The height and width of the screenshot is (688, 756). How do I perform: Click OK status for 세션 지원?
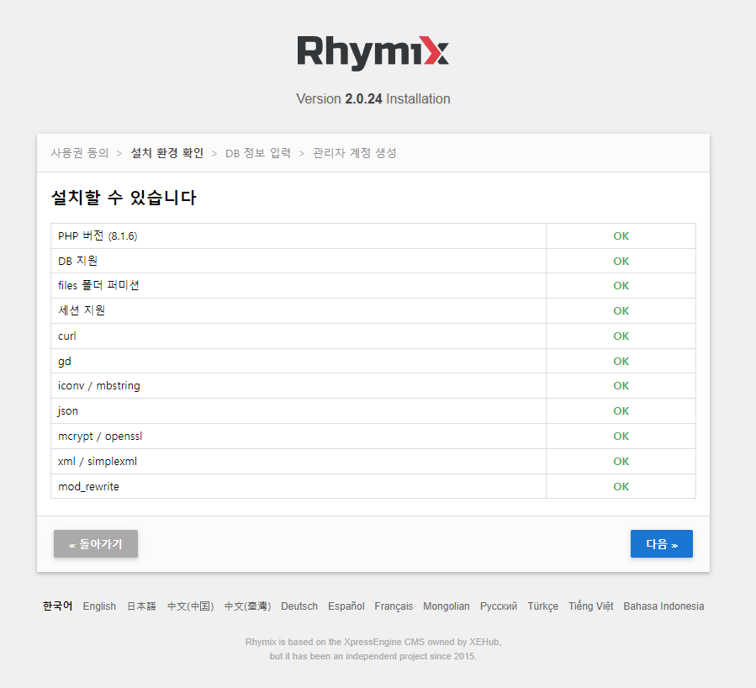(x=621, y=310)
